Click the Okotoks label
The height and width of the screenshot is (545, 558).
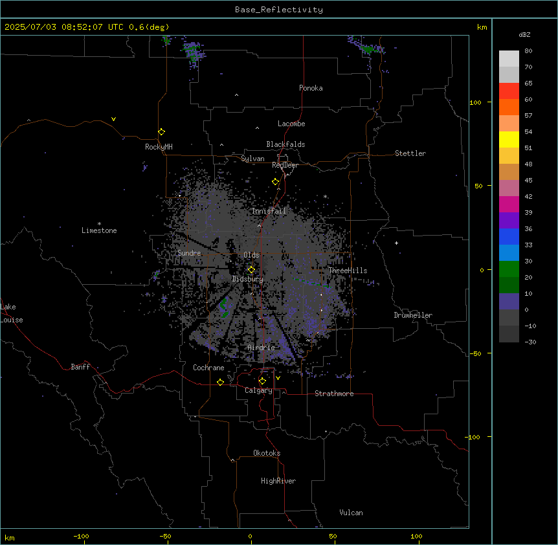coord(267,453)
